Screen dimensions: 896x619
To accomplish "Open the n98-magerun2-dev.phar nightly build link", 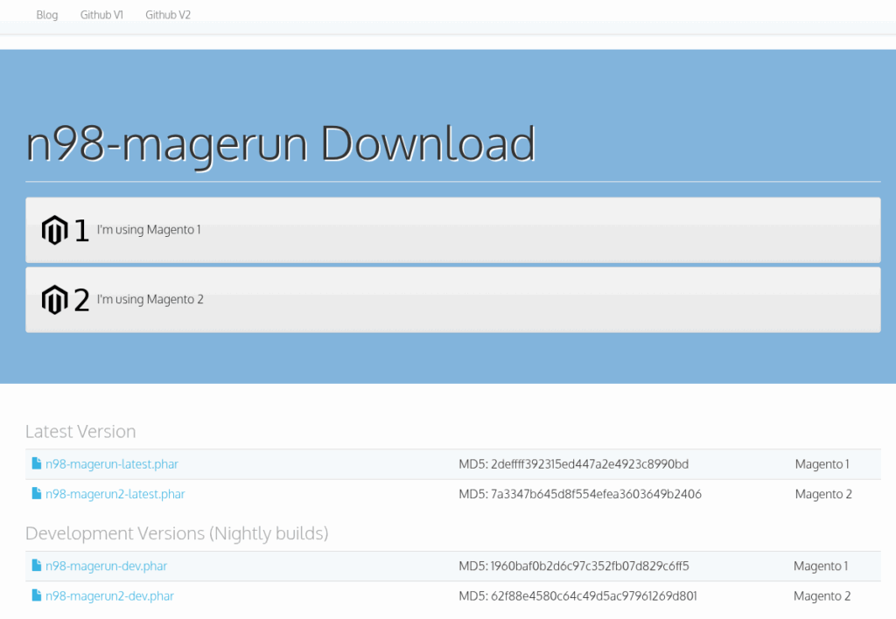I will click(109, 595).
